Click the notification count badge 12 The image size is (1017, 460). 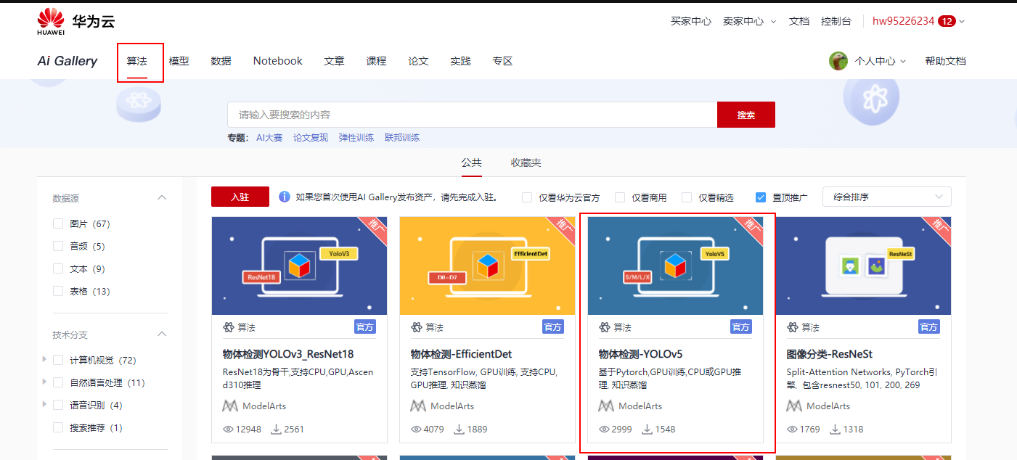[x=947, y=21]
